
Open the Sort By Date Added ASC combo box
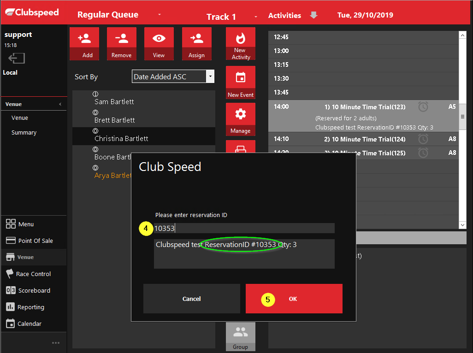coord(173,76)
